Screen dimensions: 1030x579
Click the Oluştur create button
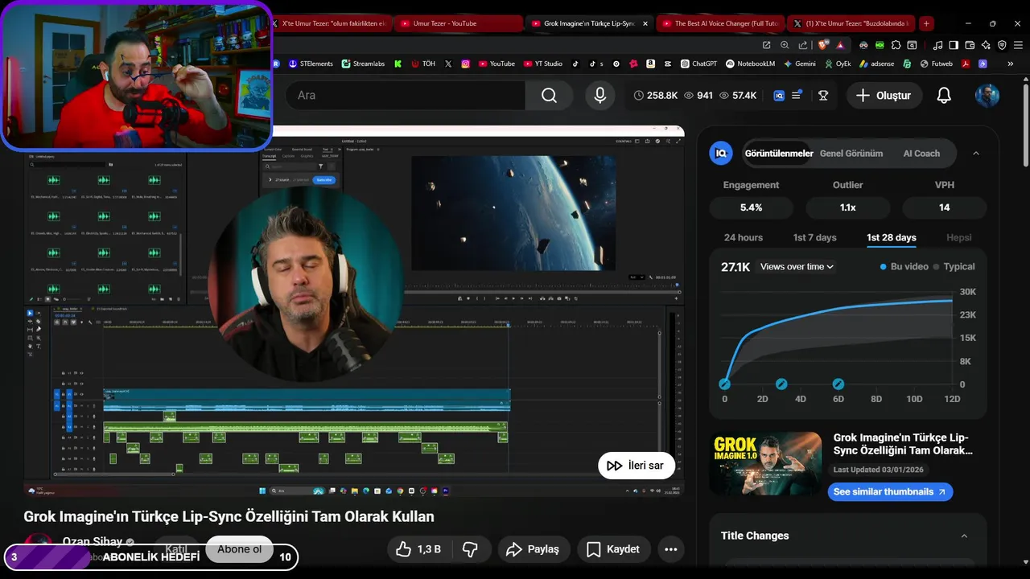pyautogui.click(x=884, y=95)
